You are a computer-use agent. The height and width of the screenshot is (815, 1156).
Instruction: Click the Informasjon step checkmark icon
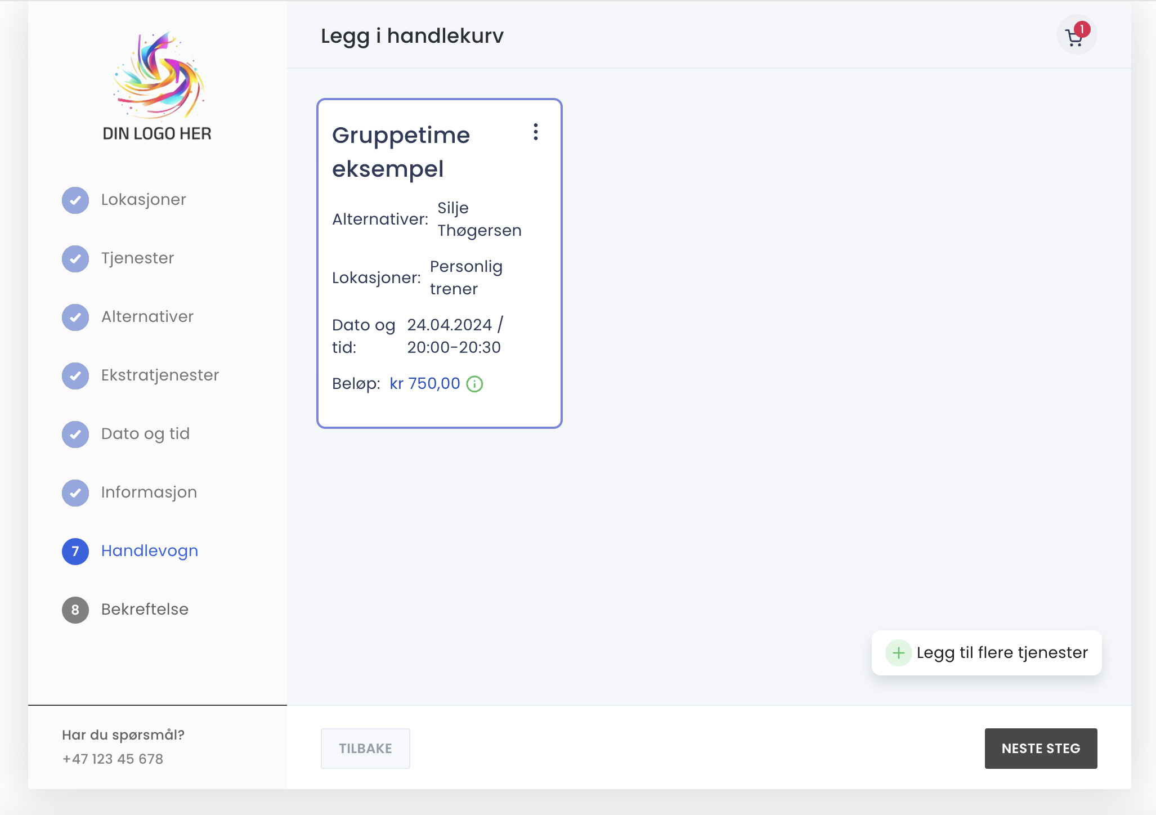tap(75, 493)
